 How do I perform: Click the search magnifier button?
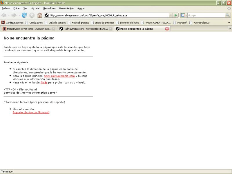point(228,15)
